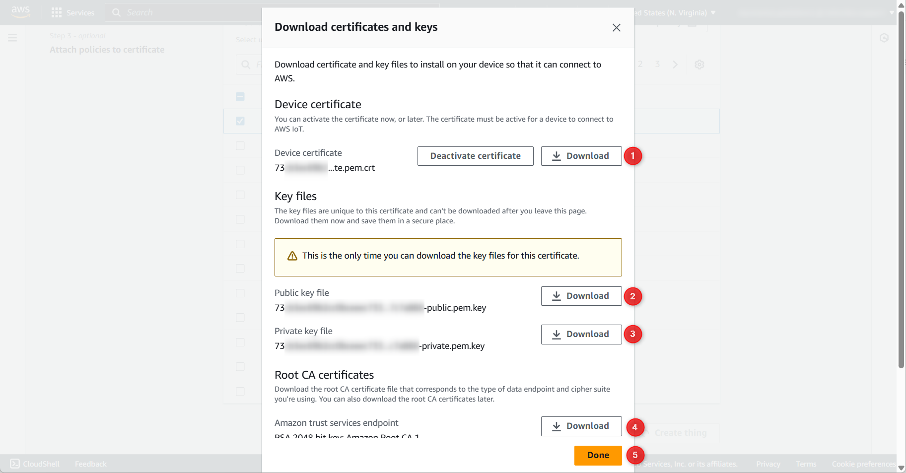
Task: Click the hexagon info panel icon
Action: pyautogui.click(x=884, y=38)
